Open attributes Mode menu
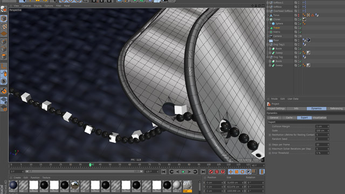Screen dimensions: 345x194 pyautogui.click(x=274, y=99)
